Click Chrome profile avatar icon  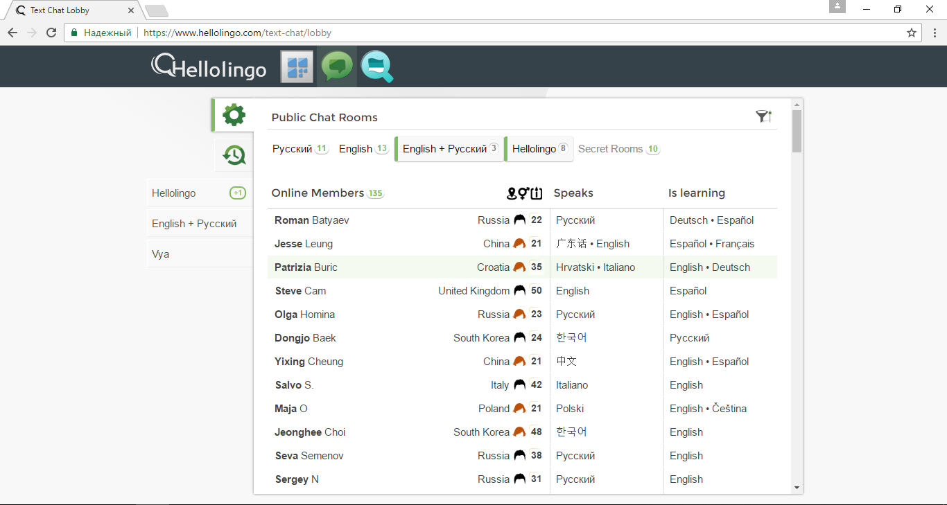(837, 6)
